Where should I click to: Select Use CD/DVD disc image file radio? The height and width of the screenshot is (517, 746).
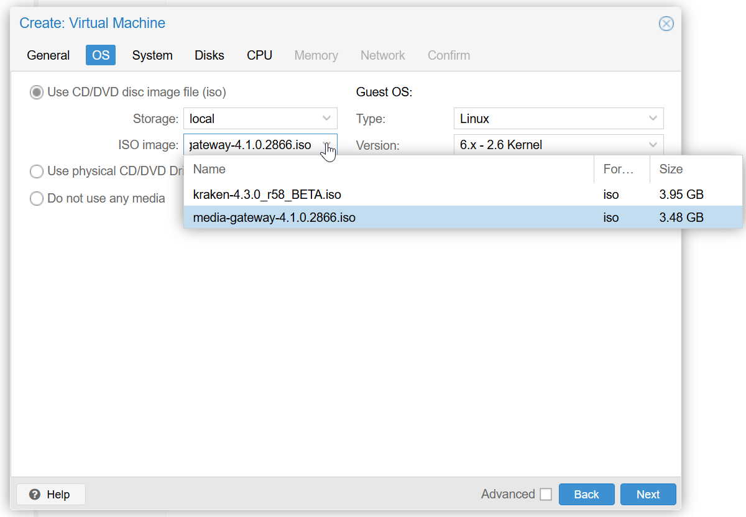37,93
